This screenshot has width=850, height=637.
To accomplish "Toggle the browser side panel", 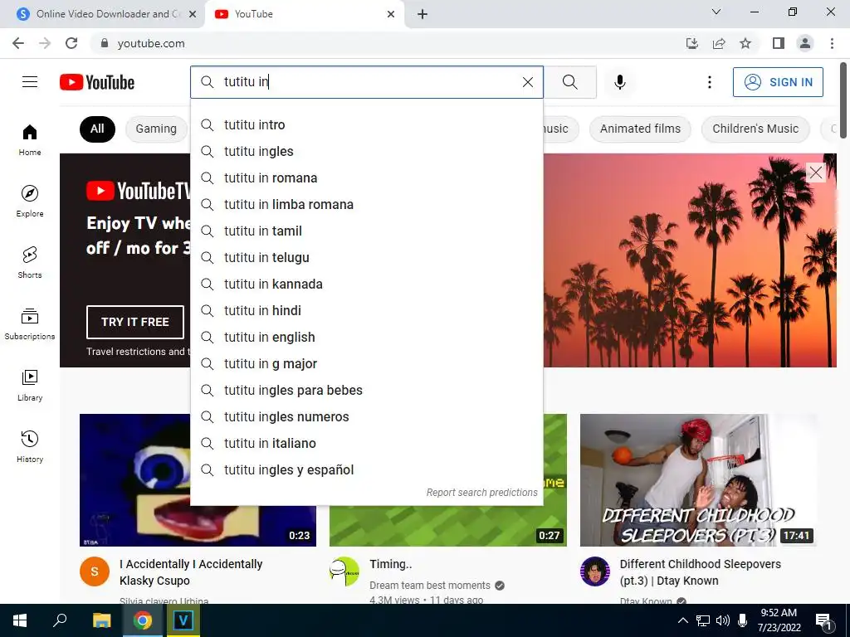I will [779, 43].
